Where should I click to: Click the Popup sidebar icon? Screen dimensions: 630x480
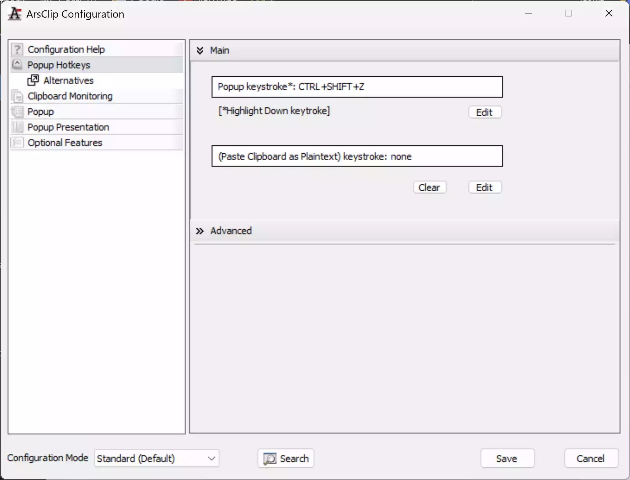coord(17,112)
